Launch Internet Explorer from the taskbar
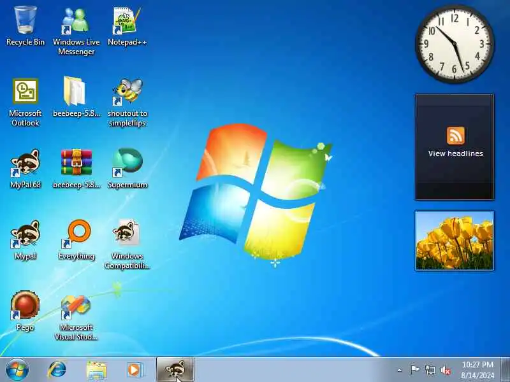 (57, 370)
